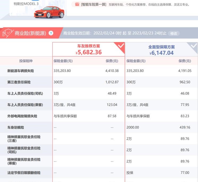Select the 车友推荐方案 plan checkmark
Image resolution: width=198 pixels, height=182 pixels.
(121, 46)
